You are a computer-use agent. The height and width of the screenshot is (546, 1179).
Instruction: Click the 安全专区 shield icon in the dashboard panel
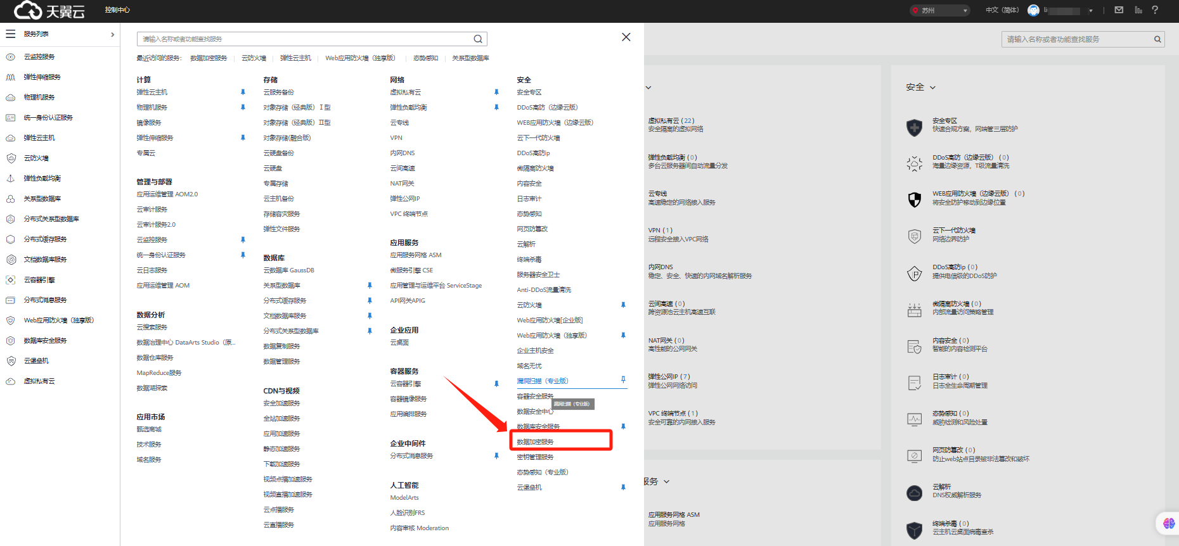pyautogui.click(x=914, y=127)
